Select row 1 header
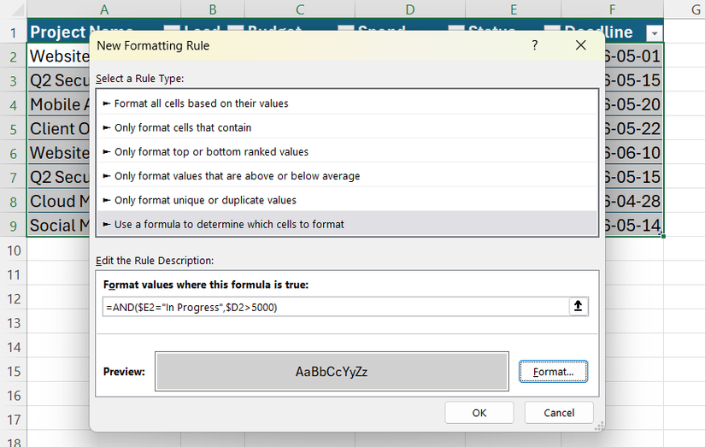 pyautogui.click(x=14, y=32)
